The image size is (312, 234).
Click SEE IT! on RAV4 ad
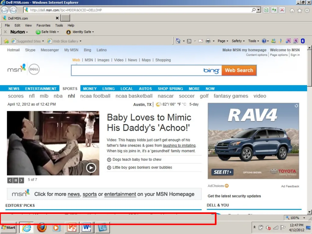click(222, 172)
